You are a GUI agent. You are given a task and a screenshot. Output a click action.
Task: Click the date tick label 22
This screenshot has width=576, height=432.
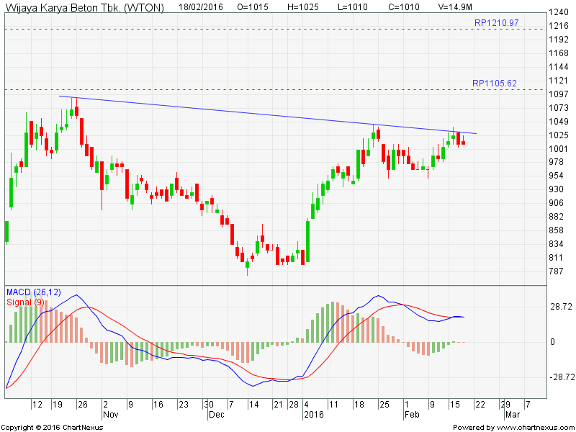pos(480,405)
